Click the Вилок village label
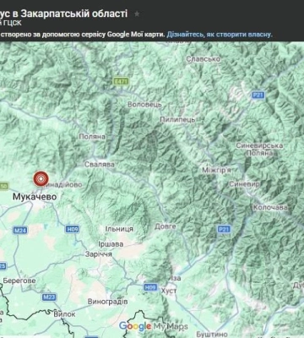The image size is (304, 338). (64, 313)
